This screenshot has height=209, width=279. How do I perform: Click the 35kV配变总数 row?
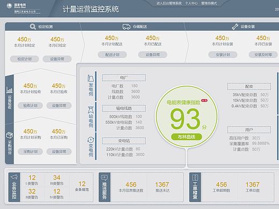point(251,95)
